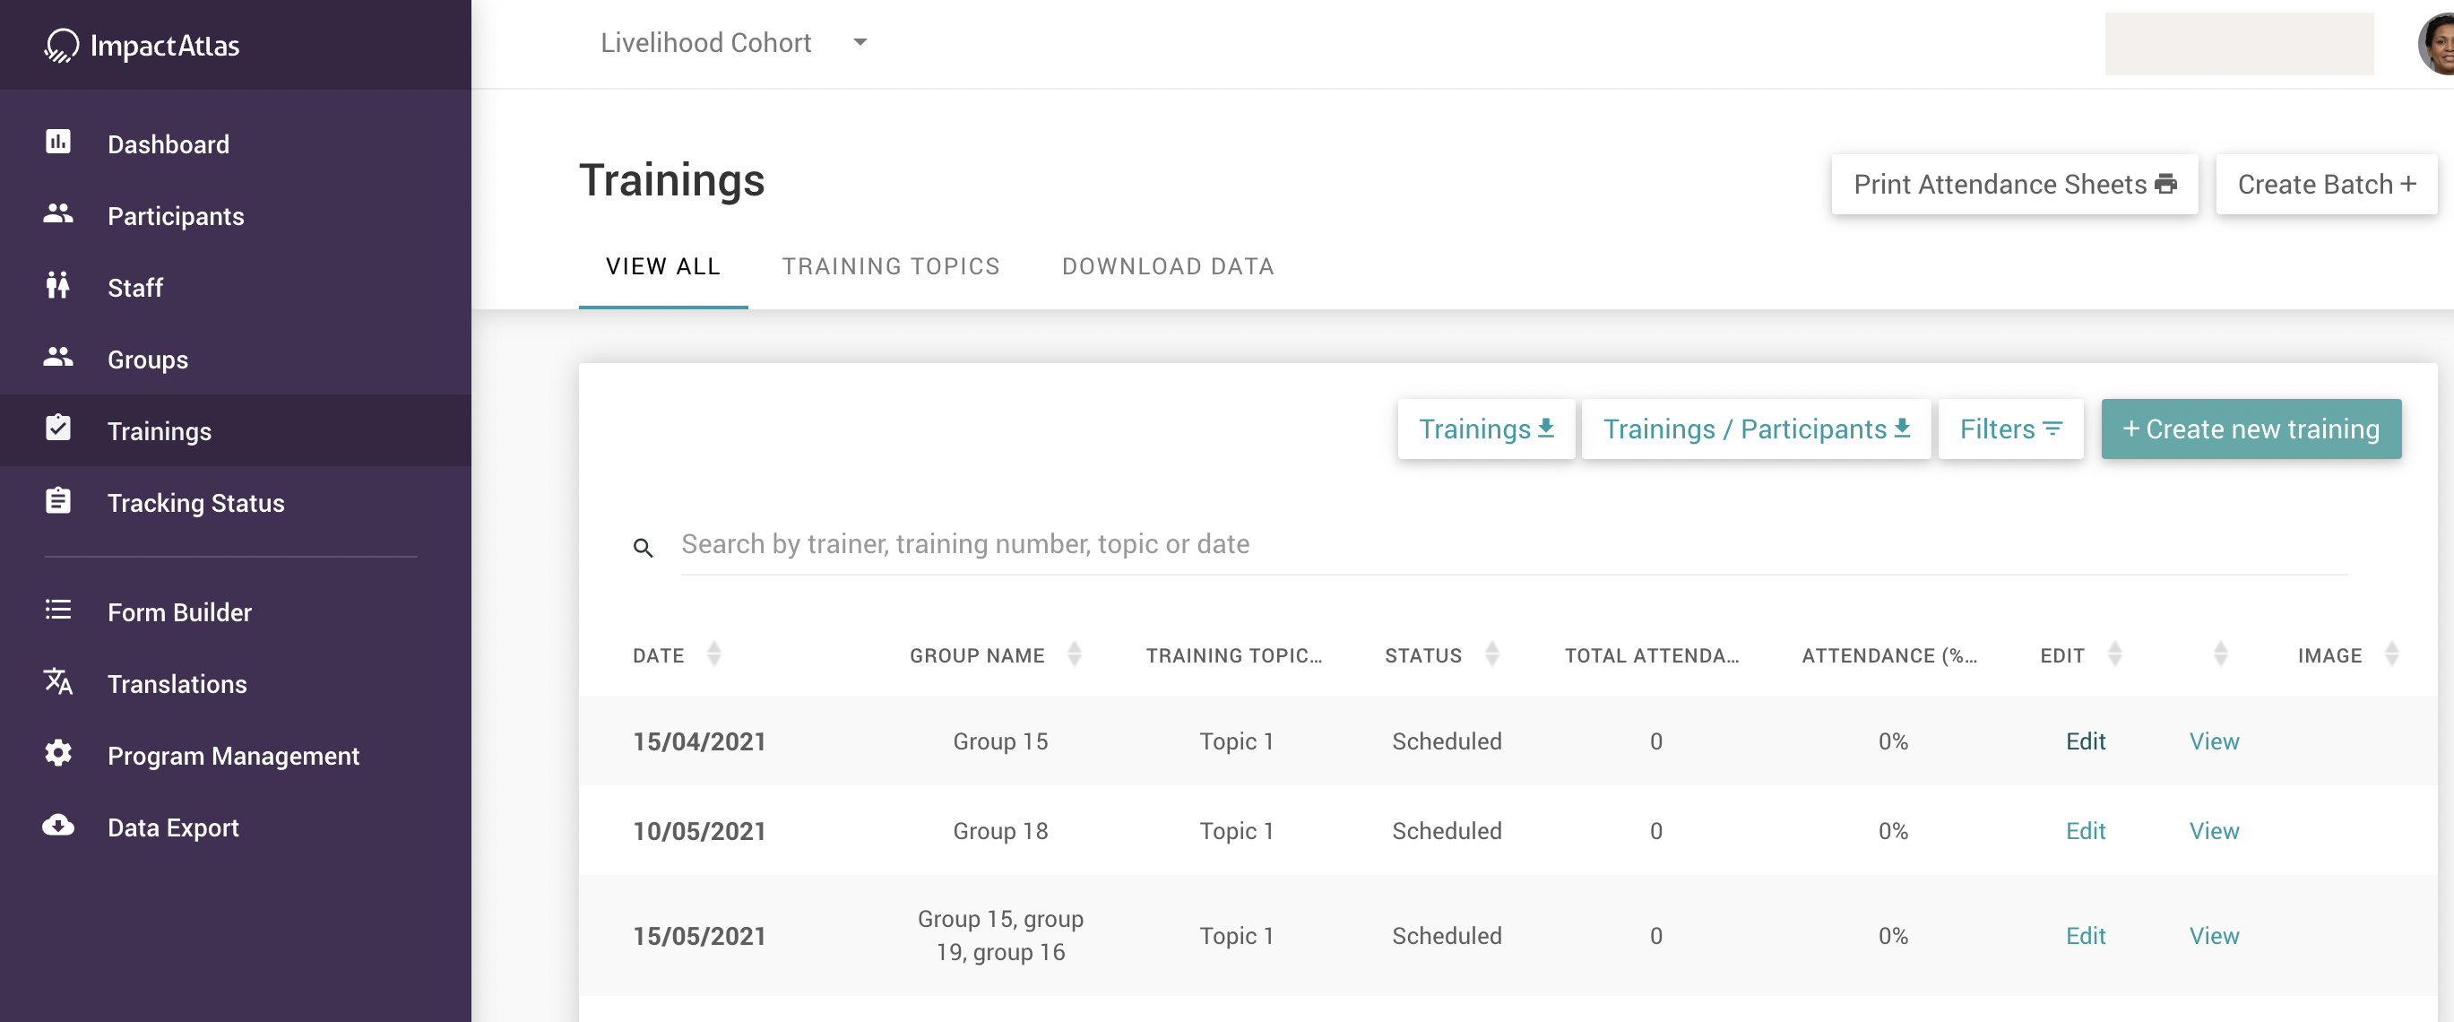Click the search magnifier icon
2454x1022 pixels.
[x=643, y=548]
